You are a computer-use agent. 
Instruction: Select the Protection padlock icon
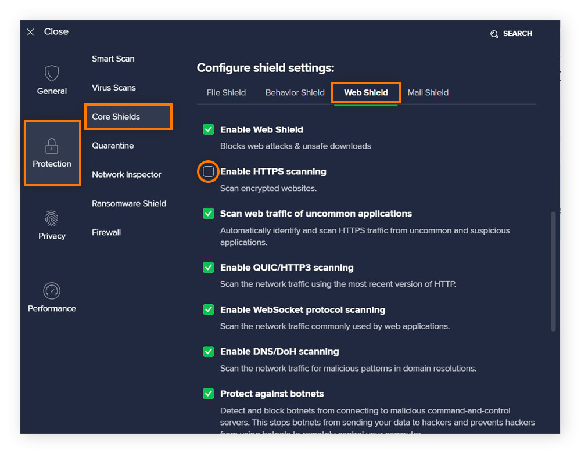(x=52, y=145)
